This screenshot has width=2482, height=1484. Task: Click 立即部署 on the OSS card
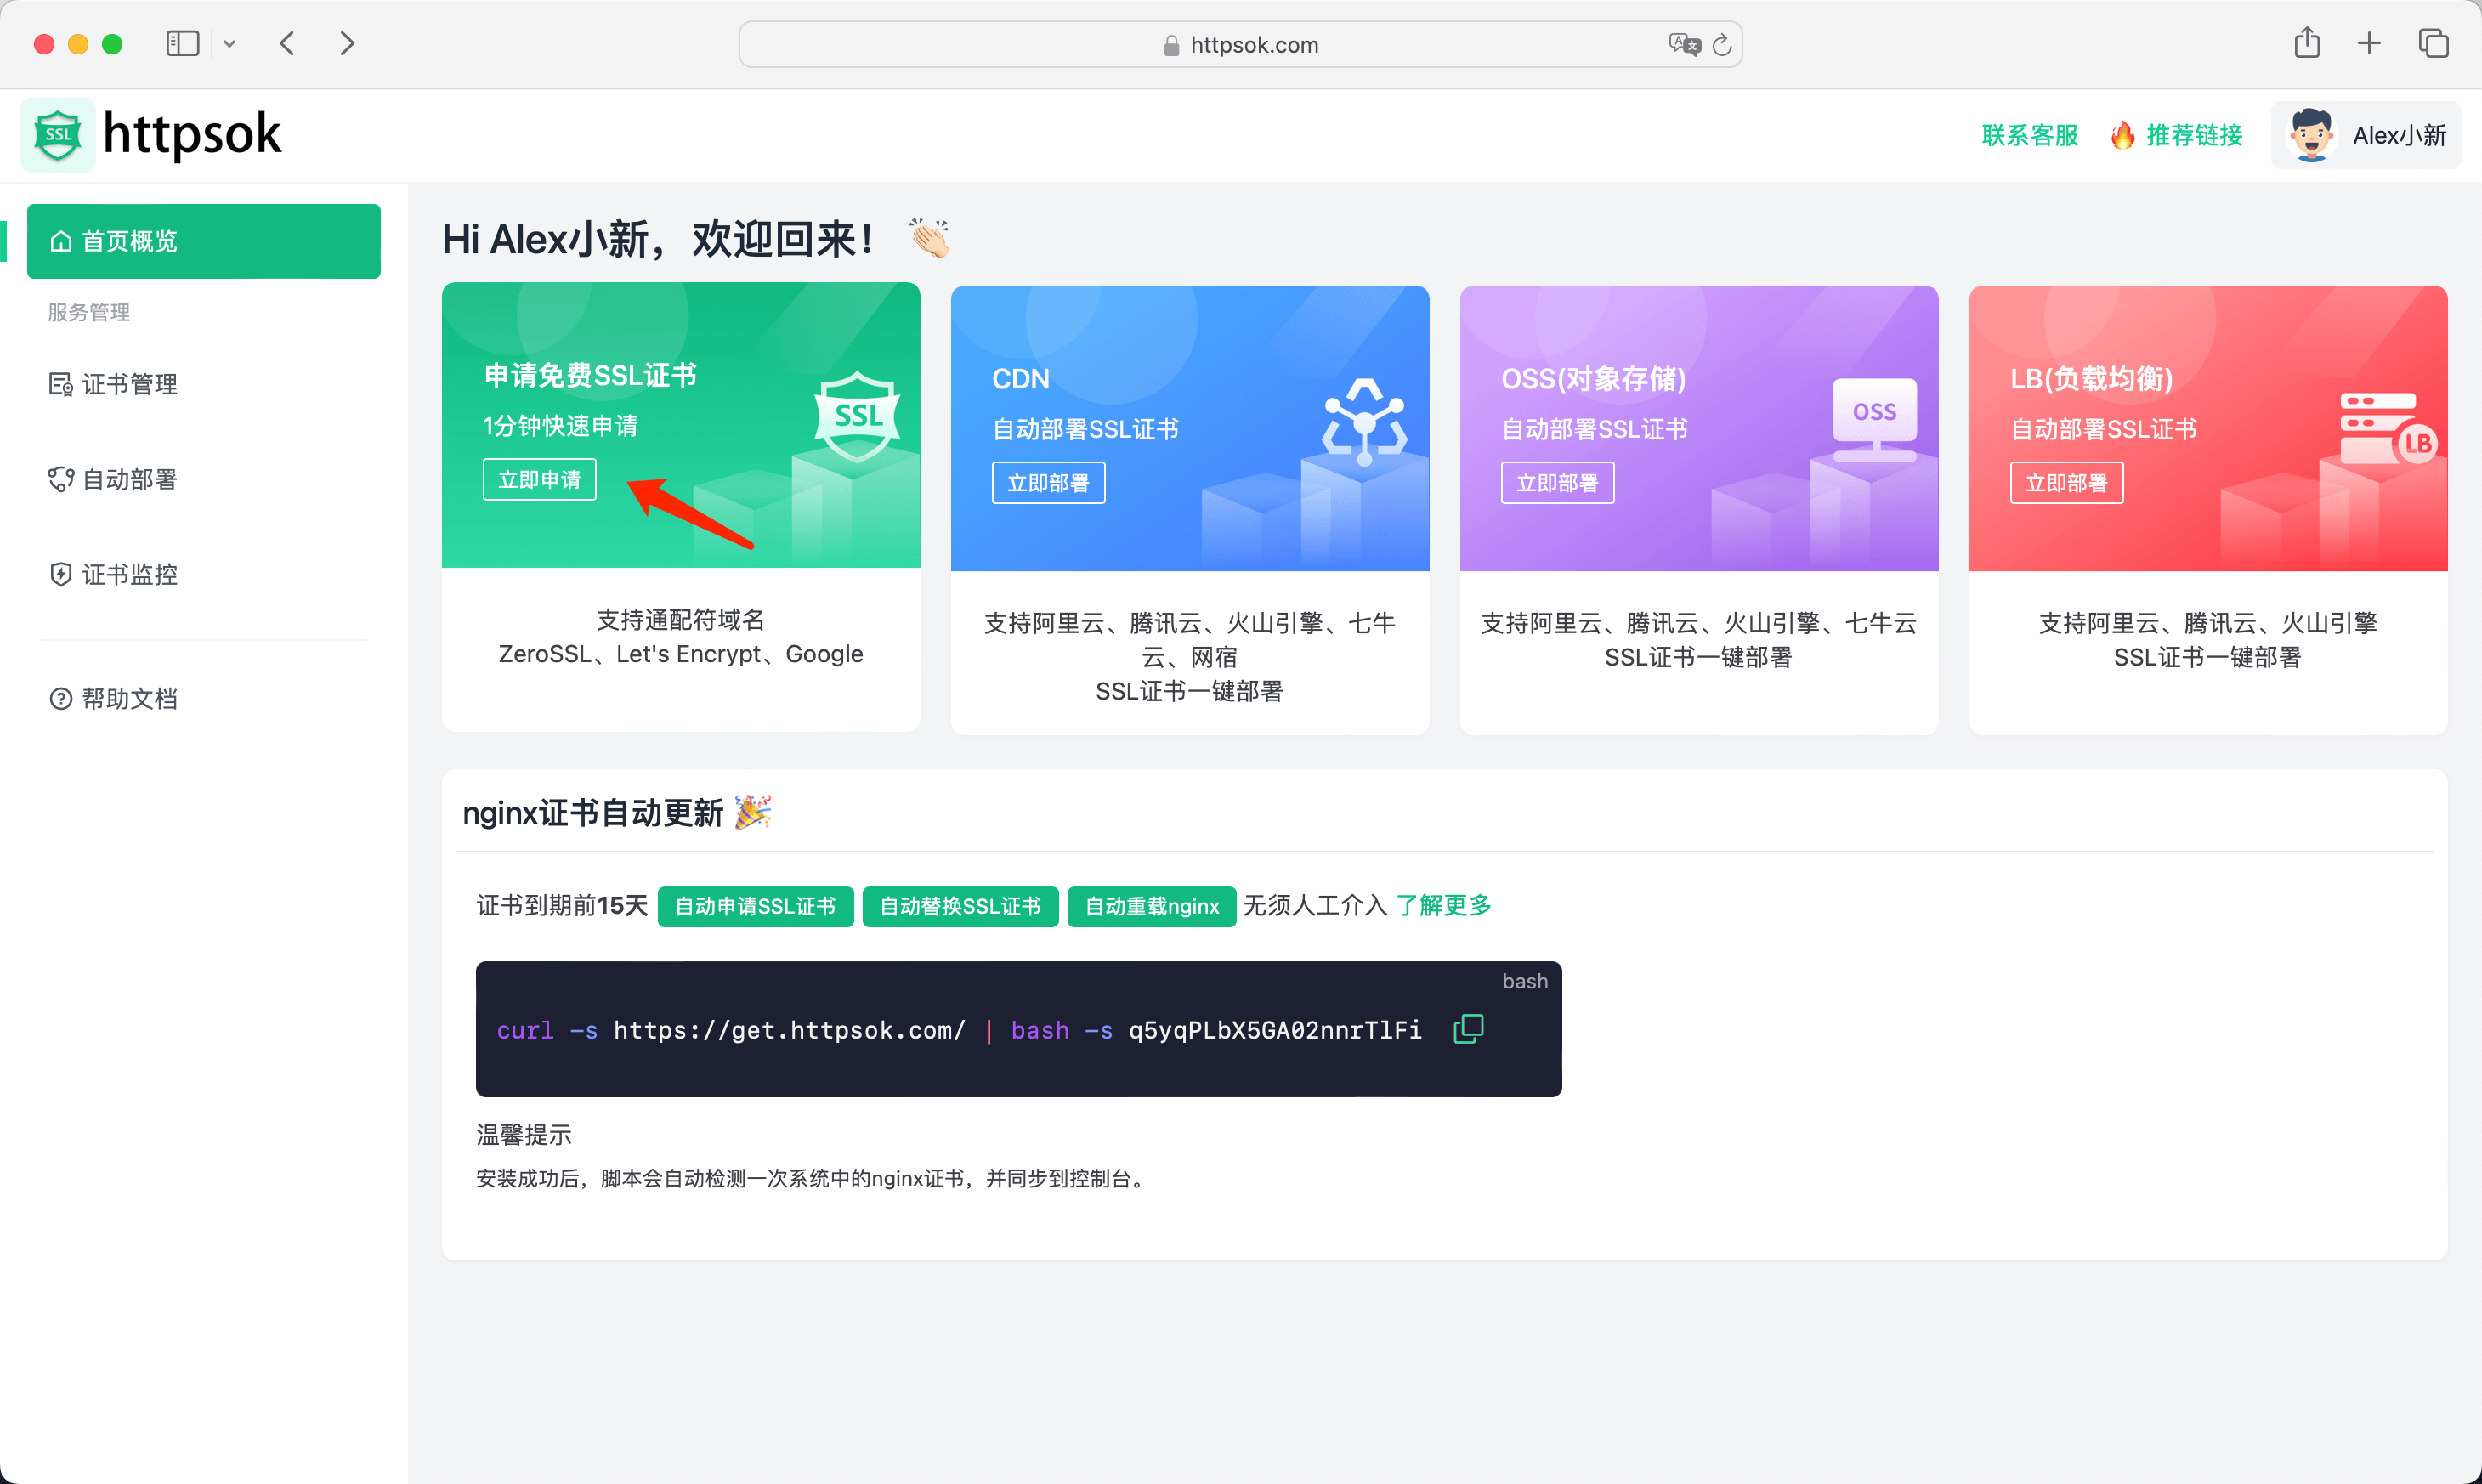tap(1557, 482)
